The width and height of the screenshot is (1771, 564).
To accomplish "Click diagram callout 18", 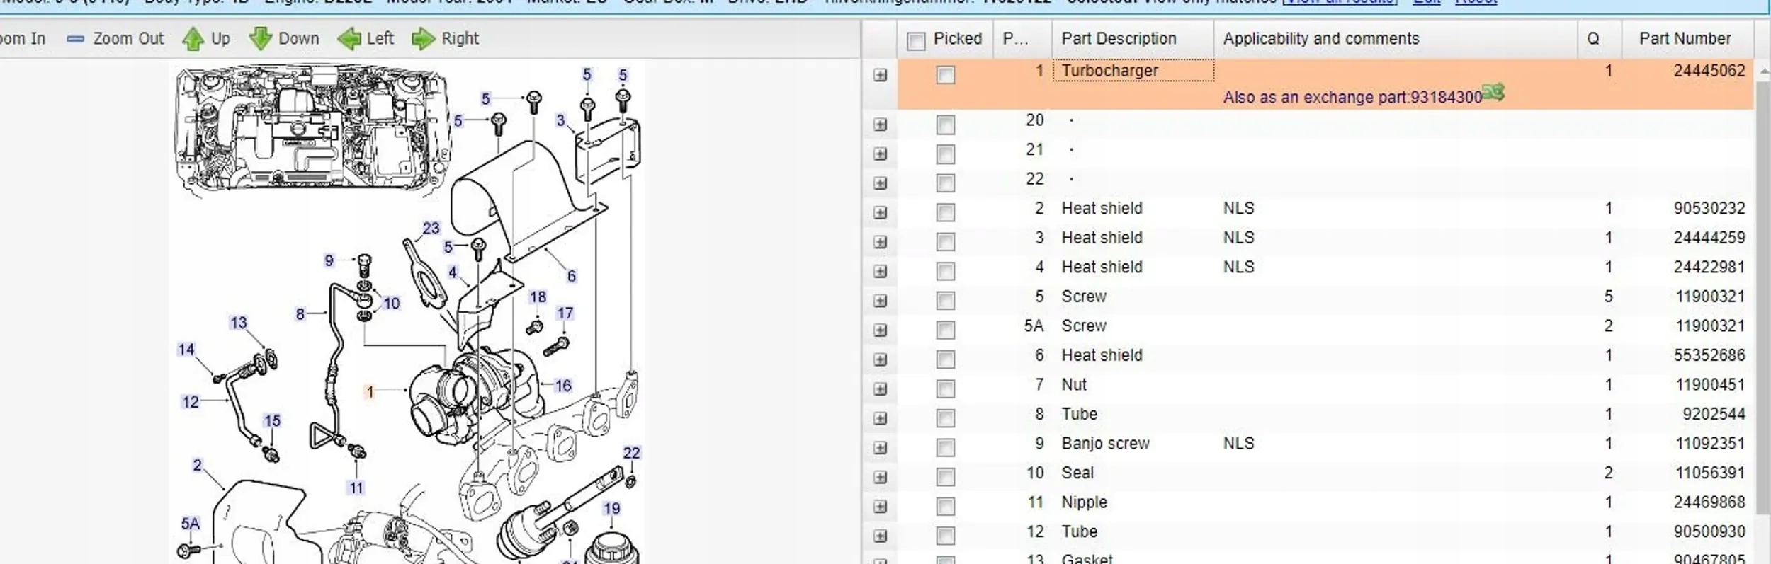I will coord(538,297).
